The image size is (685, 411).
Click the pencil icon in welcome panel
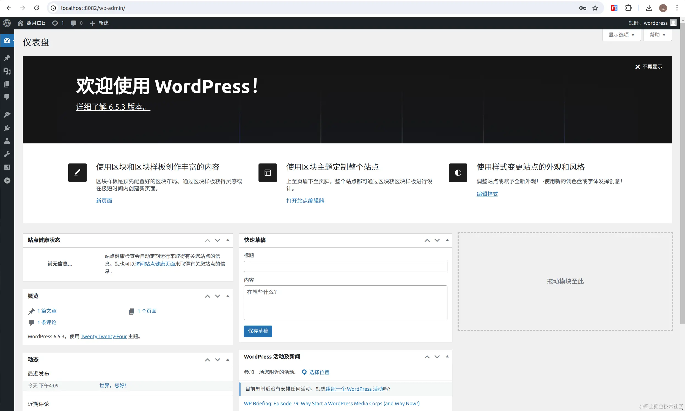click(77, 173)
